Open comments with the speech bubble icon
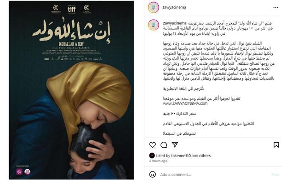This screenshot has height=180, width=282. click(x=164, y=145)
